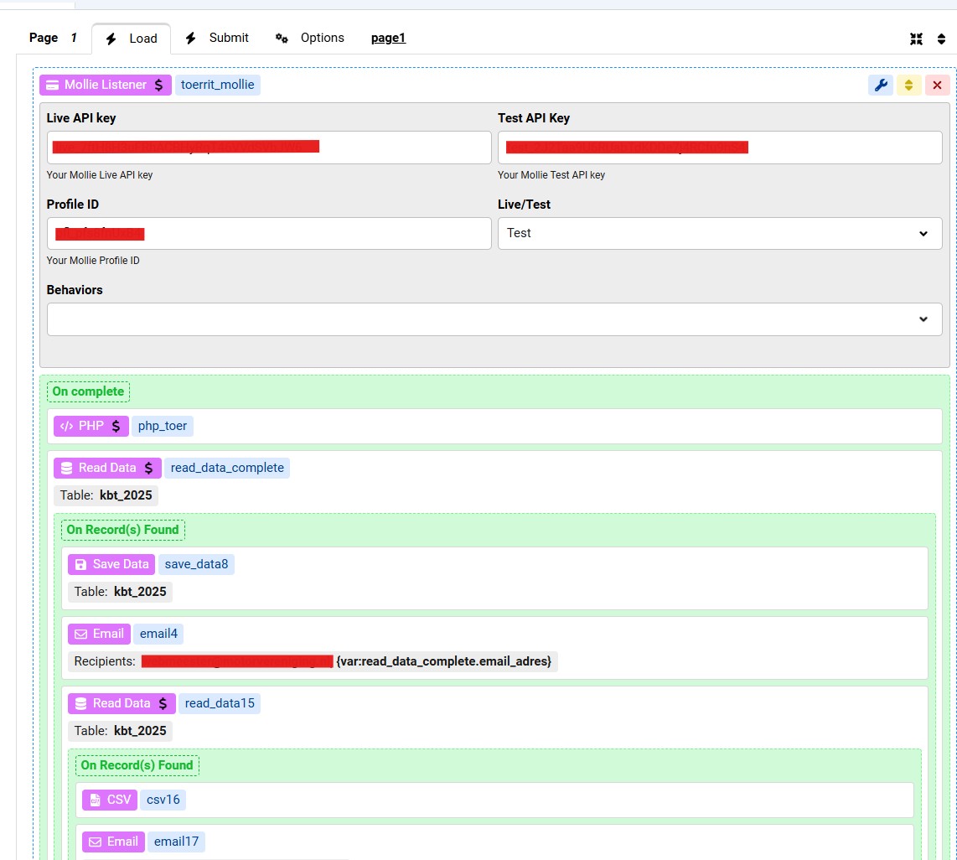Switch to the Load tab

[x=132, y=39]
